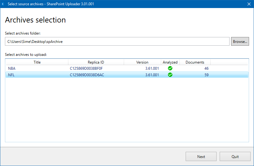Sort the list by the Title column header
254x166 pixels.
pyautogui.click(x=37, y=62)
